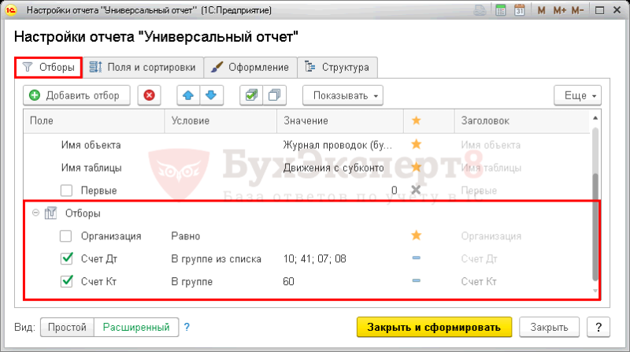
Task: Open the calendar icon in the title bar
Action: (x=519, y=10)
